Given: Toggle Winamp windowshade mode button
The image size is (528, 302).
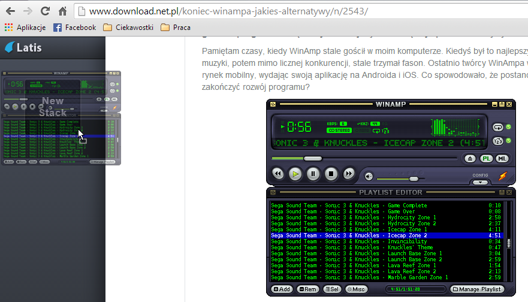Looking at the screenshot, I should pyautogui.click(x=502, y=104).
